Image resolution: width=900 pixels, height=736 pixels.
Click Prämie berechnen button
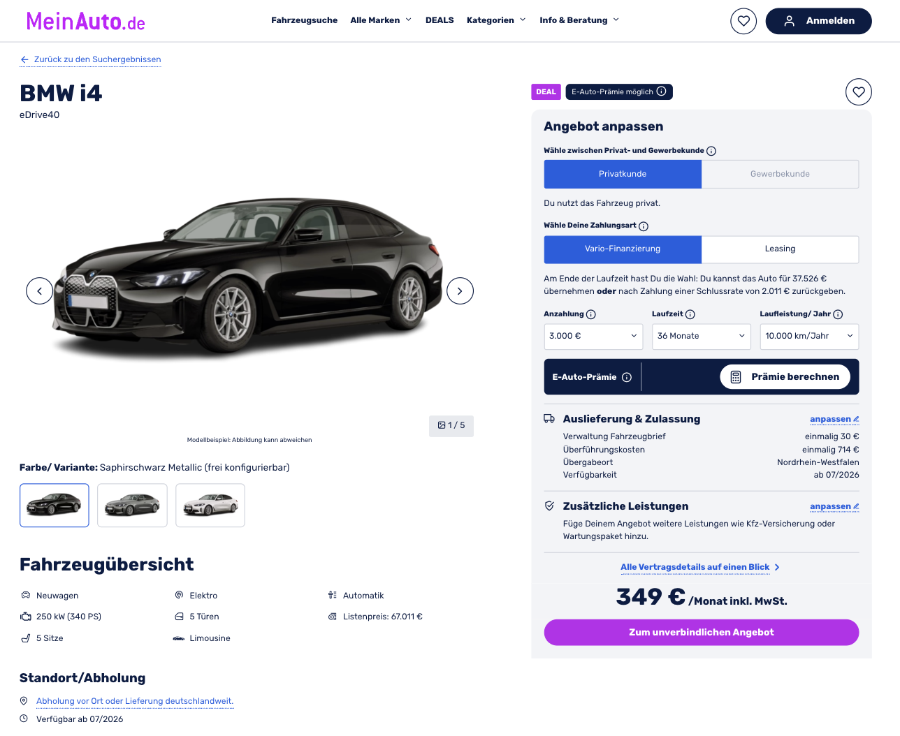point(785,377)
